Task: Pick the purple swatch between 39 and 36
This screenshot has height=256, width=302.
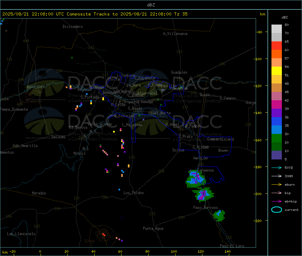Action: point(276,113)
